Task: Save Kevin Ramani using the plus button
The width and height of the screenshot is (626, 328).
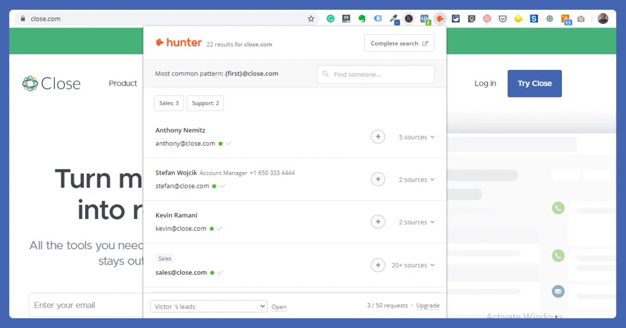Action: point(378,222)
